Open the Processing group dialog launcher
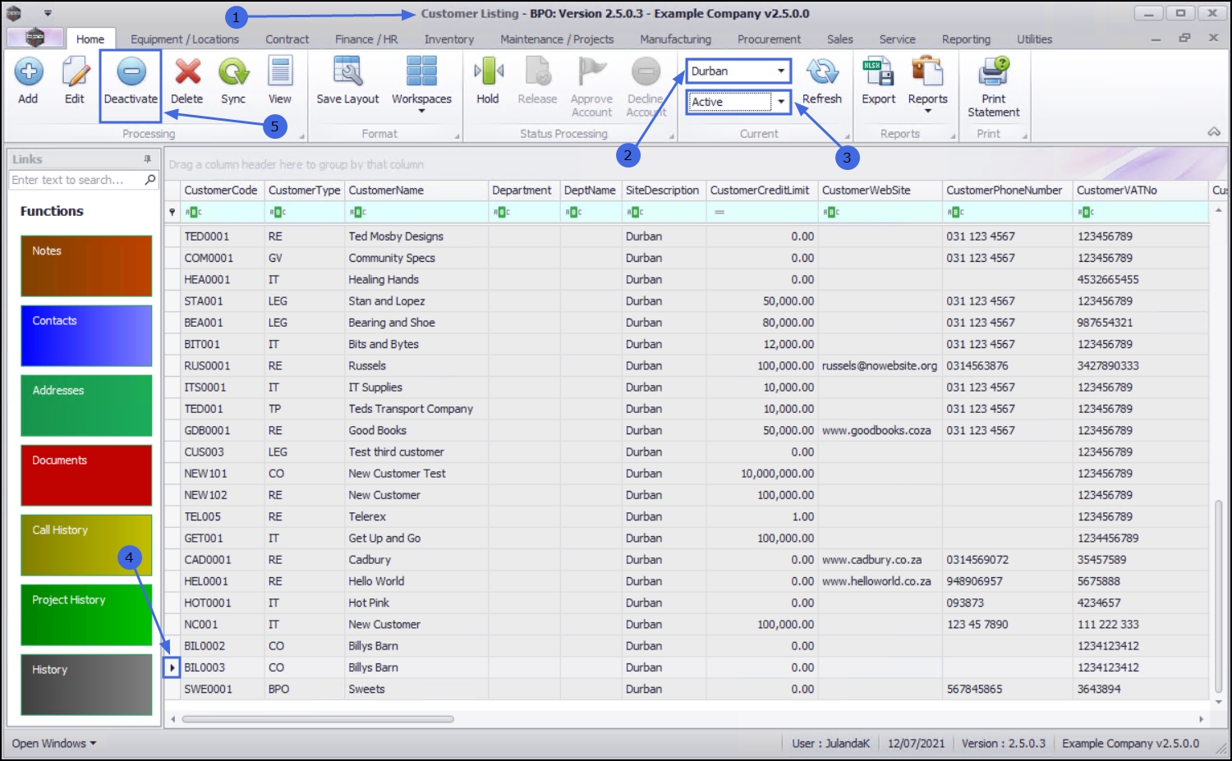 tap(302, 136)
